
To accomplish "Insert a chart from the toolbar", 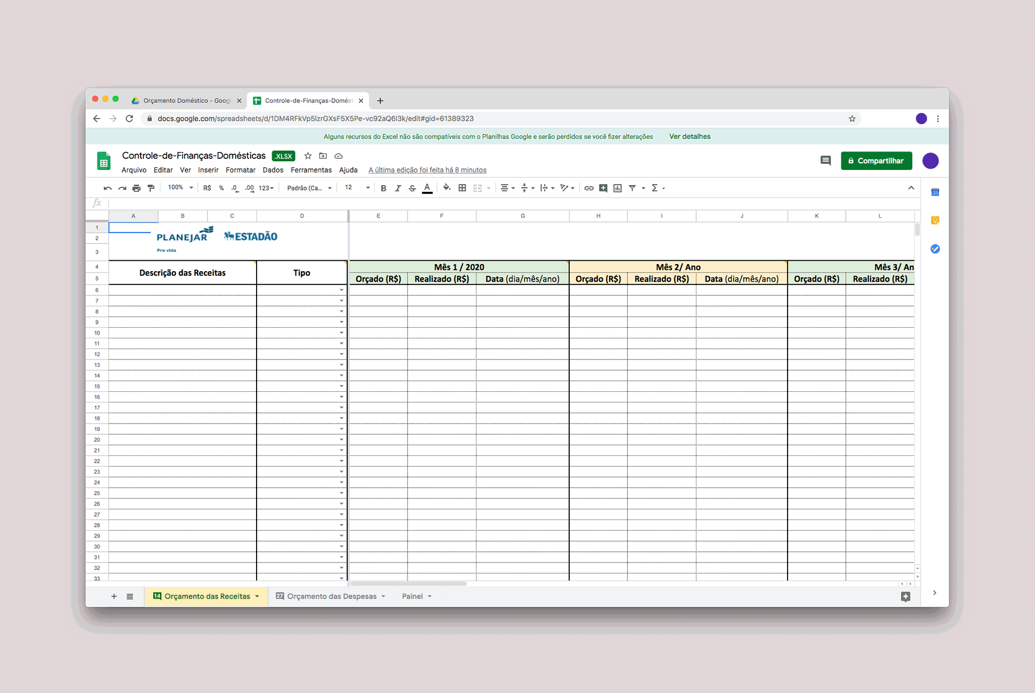I will tap(618, 188).
